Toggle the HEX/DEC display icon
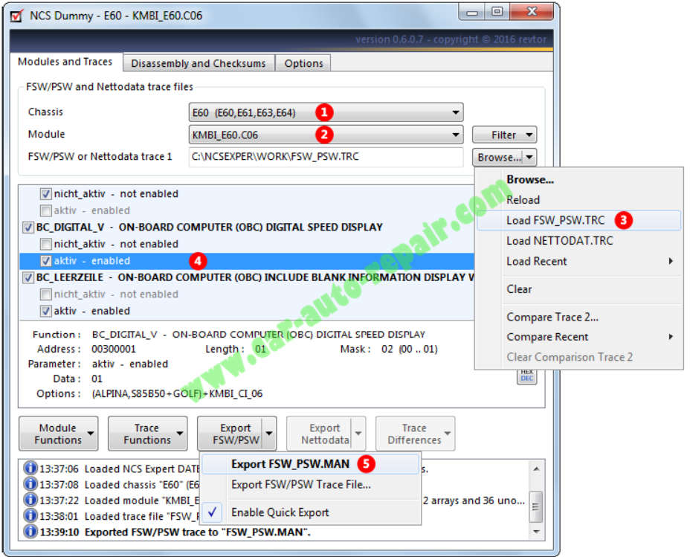This screenshot has height=557, width=690. [526, 376]
